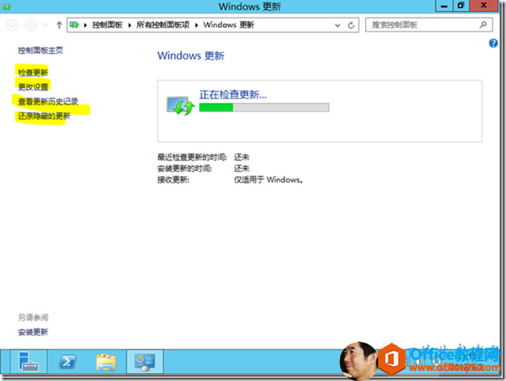Expand the chevron after 所有控制面板项 in address bar

point(197,25)
